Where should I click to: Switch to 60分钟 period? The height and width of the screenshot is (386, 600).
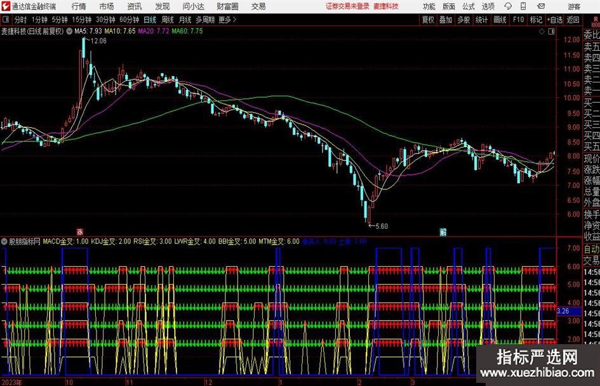(x=130, y=20)
